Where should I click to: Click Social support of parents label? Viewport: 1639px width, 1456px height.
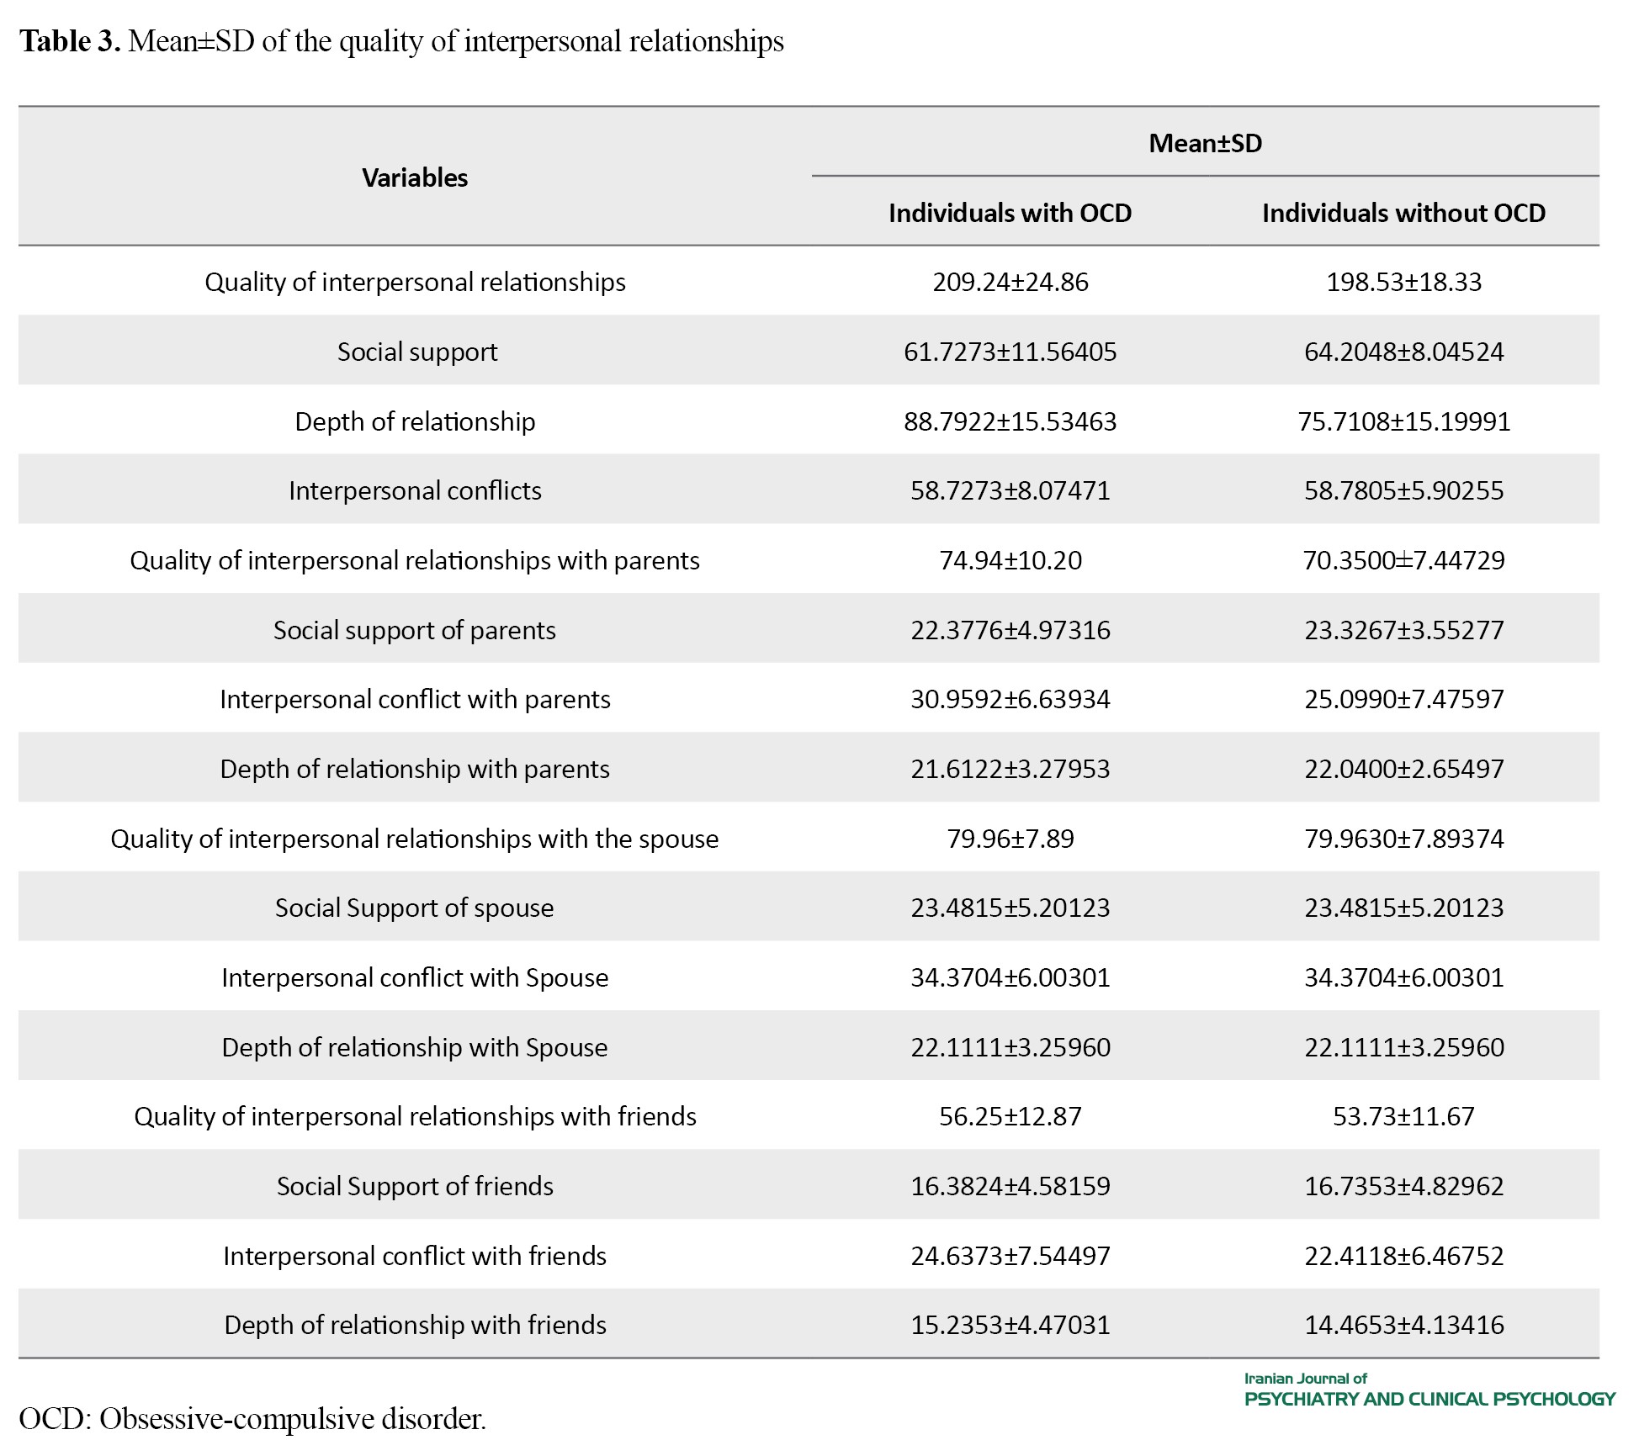tap(415, 630)
